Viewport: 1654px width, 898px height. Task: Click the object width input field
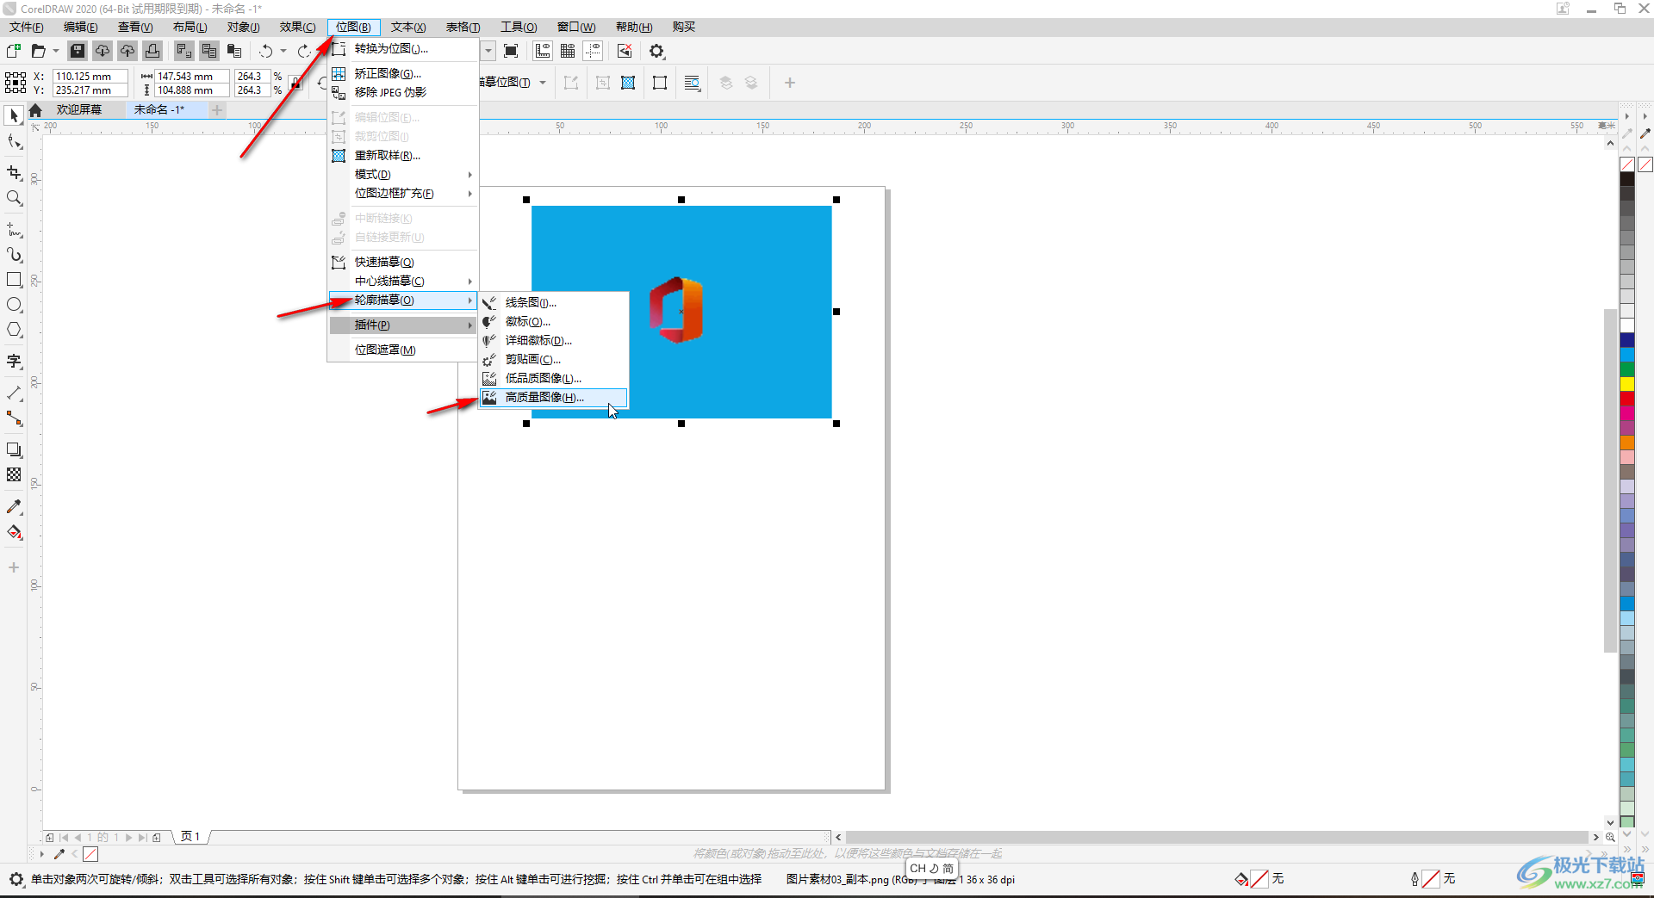[191, 76]
